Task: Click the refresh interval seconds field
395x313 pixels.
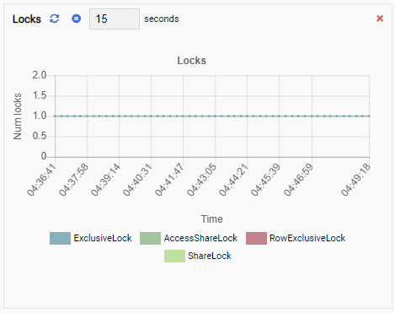Action: coord(115,19)
